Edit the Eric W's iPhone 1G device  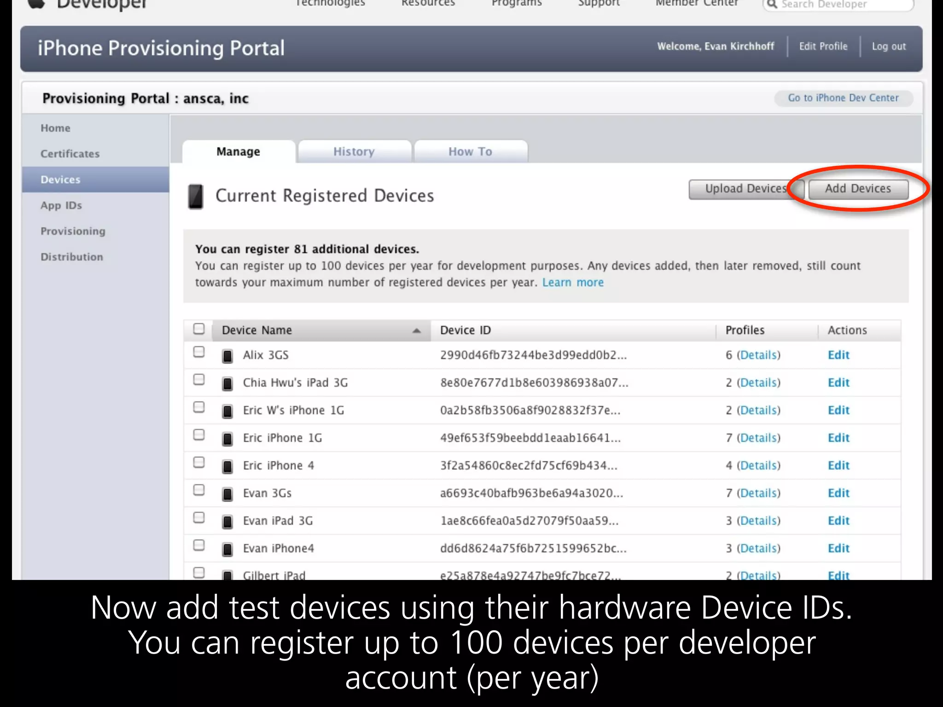pos(838,411)
